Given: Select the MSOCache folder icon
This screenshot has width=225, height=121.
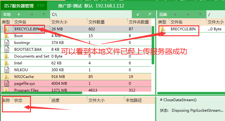Looking at the screenshot, I should point(7,77).
